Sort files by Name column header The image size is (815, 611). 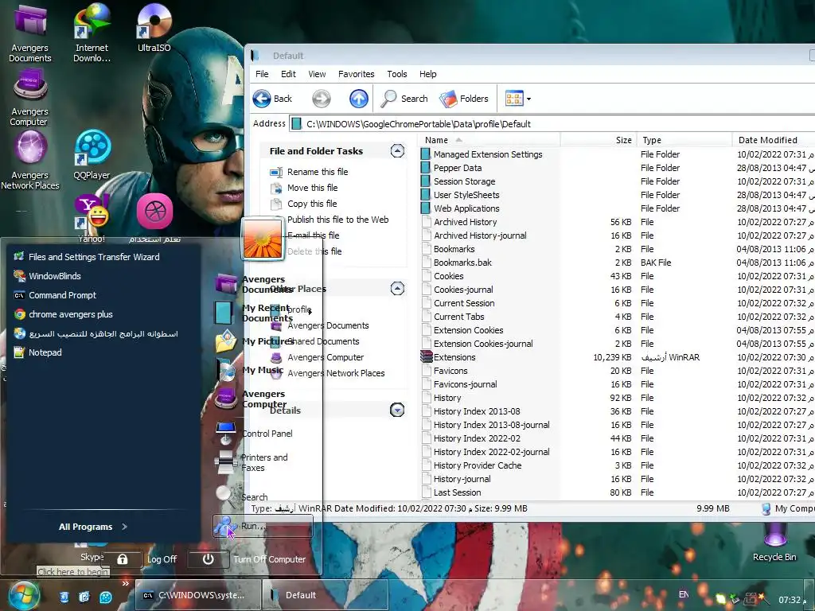pos(489,140)
